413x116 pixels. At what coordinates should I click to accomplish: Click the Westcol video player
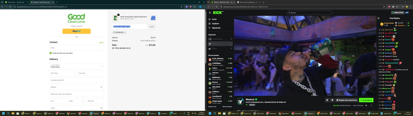pos(305,56)
